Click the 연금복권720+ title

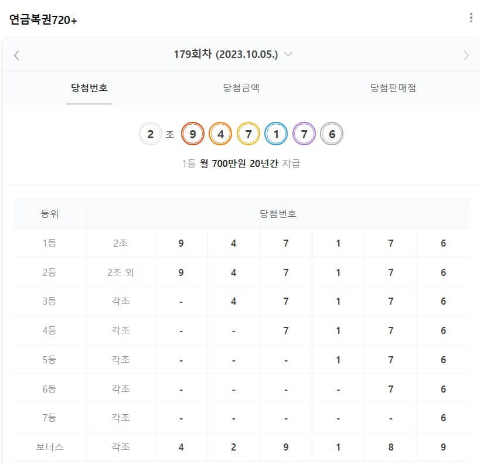pos(43,20)
